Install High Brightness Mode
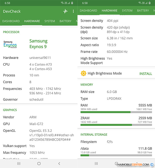 146,74
